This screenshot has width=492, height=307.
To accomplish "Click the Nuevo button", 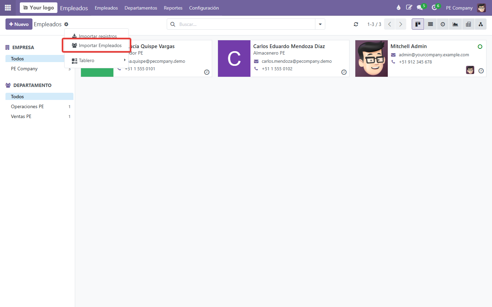I will [x=19, y=24].
